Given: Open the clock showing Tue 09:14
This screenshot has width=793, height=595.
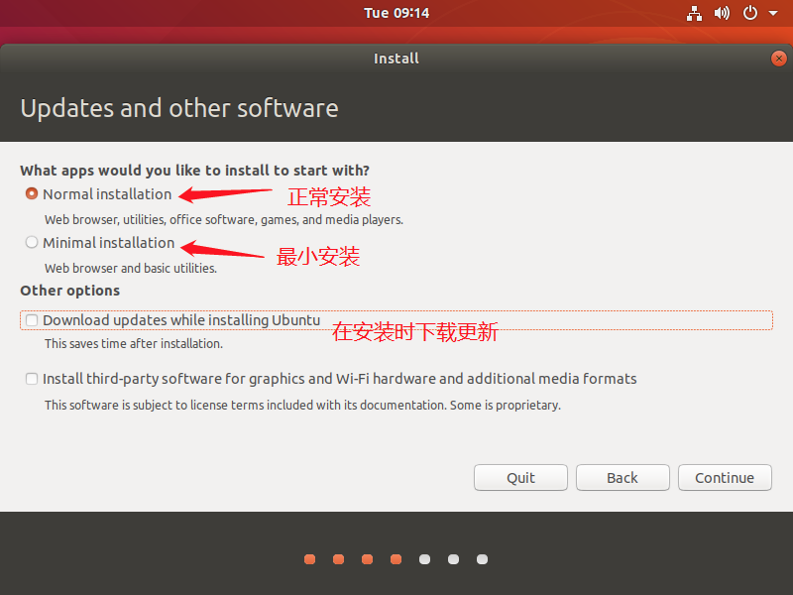Looking at the screenshot, I should pyautogui.click(x=396, y=13).
